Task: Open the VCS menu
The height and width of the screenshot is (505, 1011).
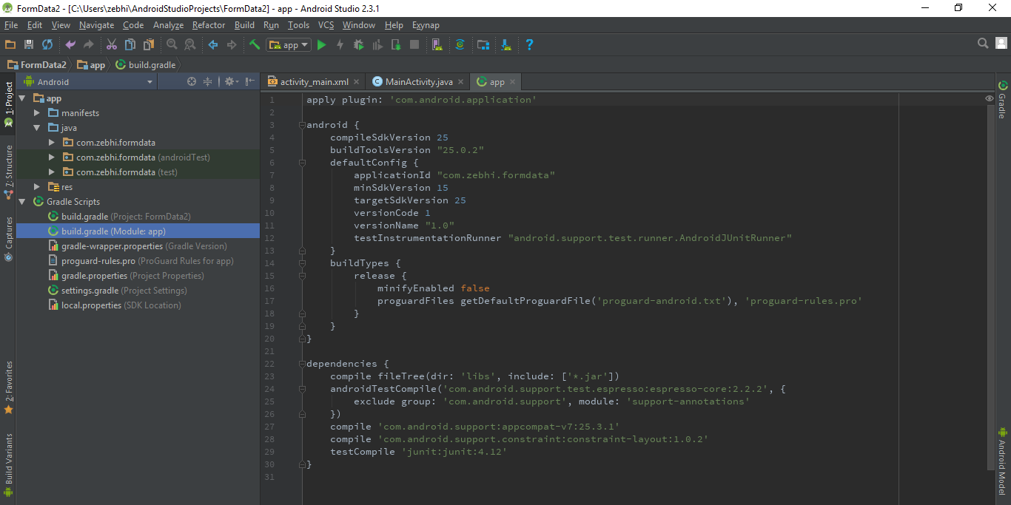Action: (325, 24)
